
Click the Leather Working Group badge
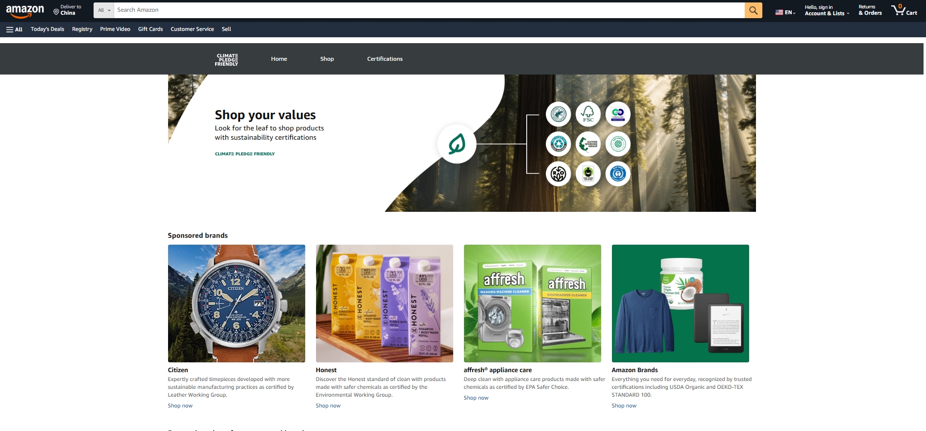[x=588, y=144]
